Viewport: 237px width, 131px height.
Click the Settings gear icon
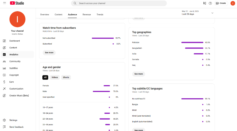tap(4, 120)
